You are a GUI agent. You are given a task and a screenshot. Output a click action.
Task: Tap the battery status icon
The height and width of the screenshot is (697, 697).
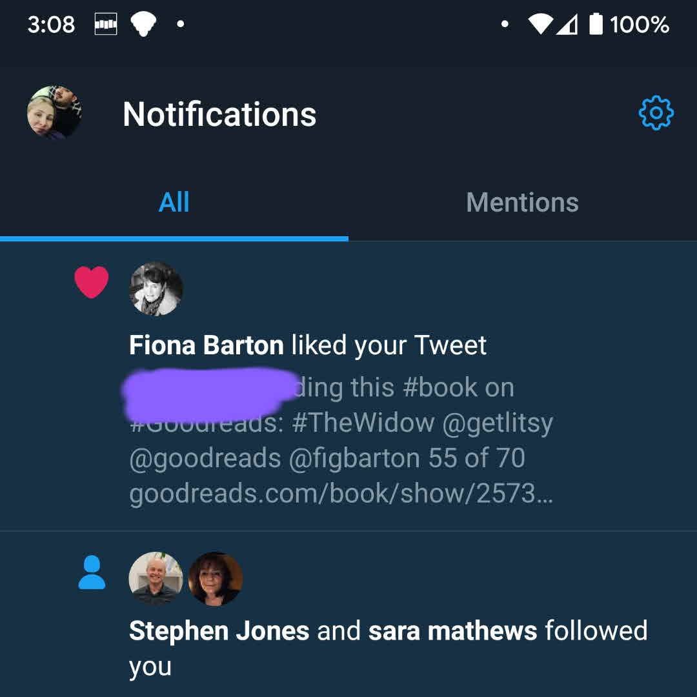click(x=596, y=25)
